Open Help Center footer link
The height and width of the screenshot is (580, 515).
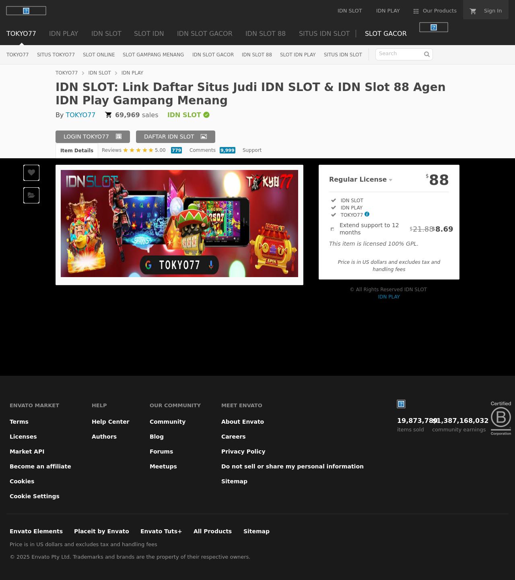(x=110, y=422)
